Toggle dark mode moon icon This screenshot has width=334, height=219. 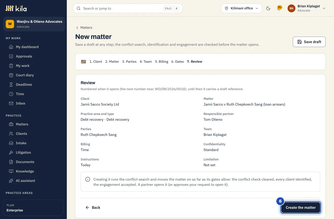tap(268, 8)
